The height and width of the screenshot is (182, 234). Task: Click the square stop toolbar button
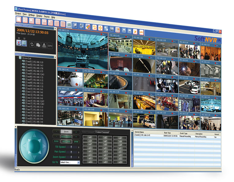coord(129,31)
